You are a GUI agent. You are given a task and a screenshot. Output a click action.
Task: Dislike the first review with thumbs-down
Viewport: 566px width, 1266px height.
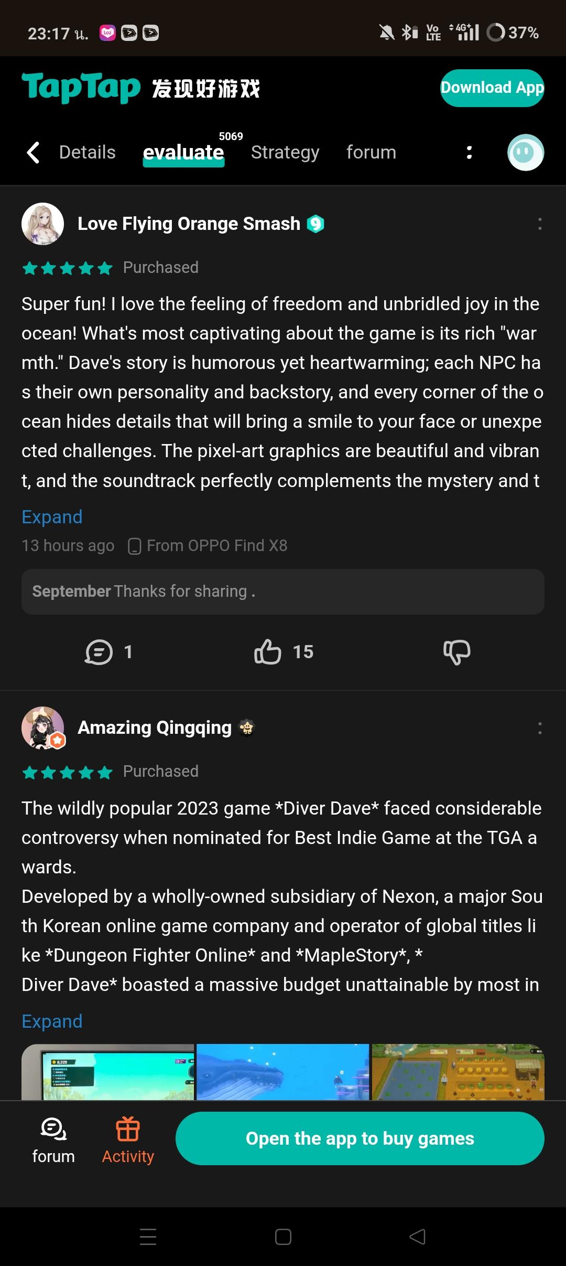[x=456, y=652]
